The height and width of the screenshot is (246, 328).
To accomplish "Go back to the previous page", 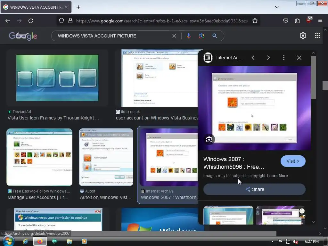I will [8, 21].
